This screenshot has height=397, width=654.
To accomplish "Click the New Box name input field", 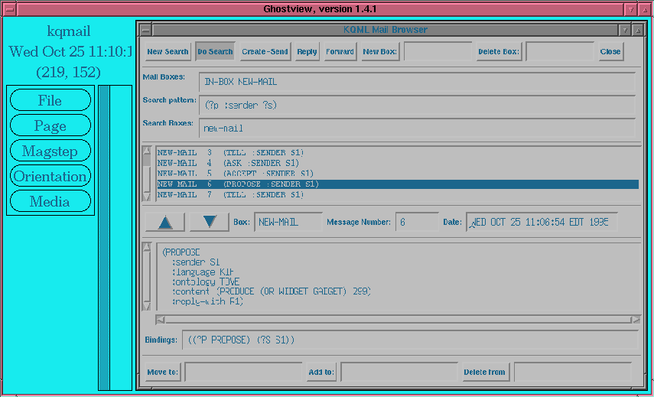I will point(438,51).
